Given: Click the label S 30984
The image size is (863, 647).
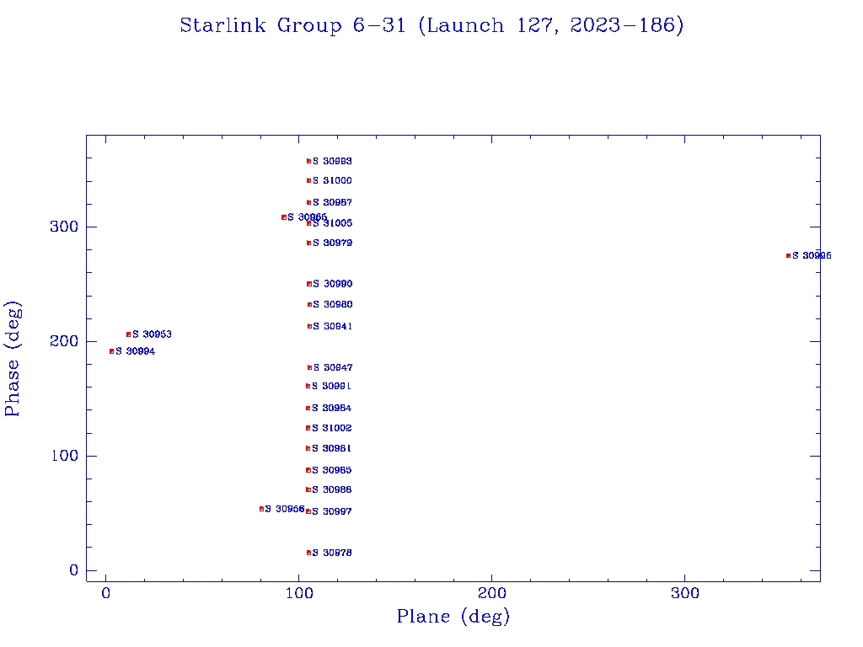Looking at the screenshot, I should [332, 409].
